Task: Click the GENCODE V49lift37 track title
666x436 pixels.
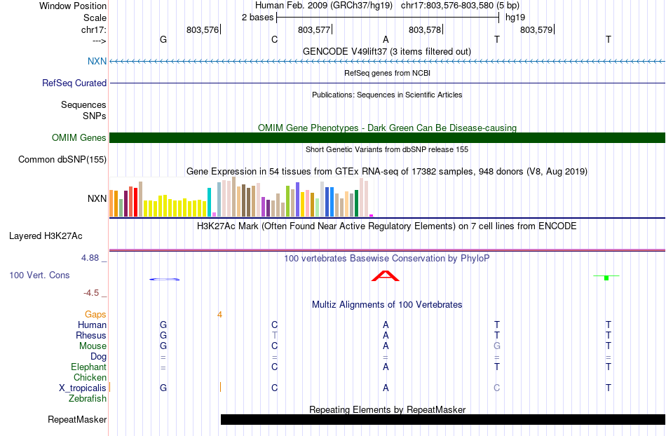Action: point(387,52)
